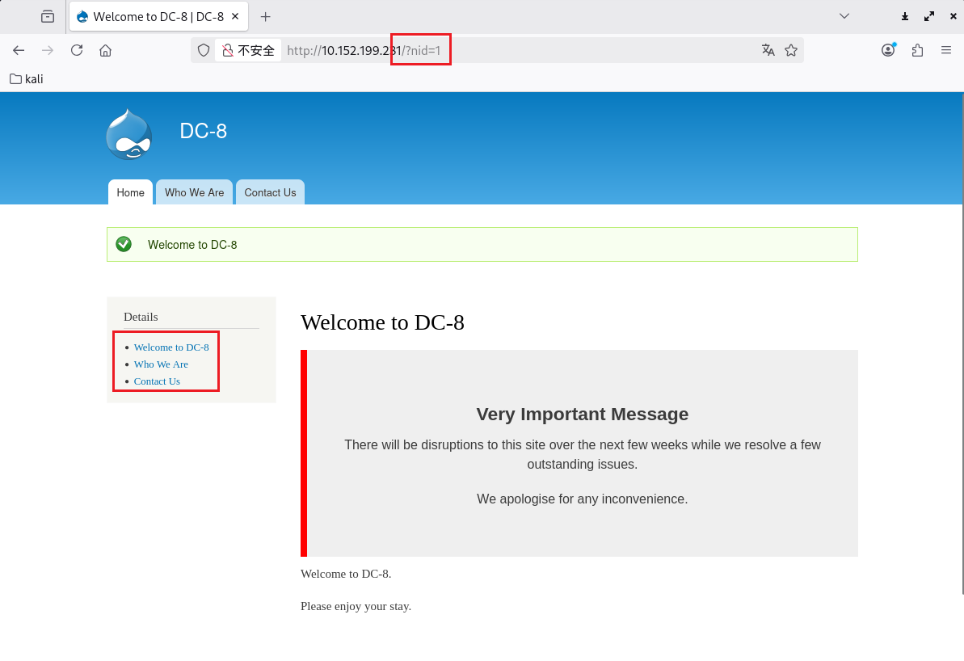This screenshot has height=661, width=964.
Task: Click the Welcome to DC-8 sidebar link
Action: click(171, 347)
